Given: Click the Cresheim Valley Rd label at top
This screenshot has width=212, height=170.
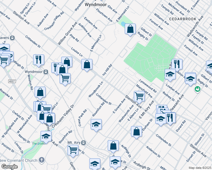Looking at the screenshot, I should point(54,21).
